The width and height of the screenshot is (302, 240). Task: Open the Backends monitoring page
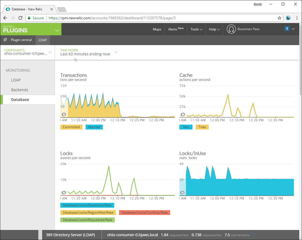(x=20, y=90)
